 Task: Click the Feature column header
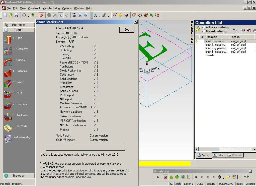pyautogui.click(x=241, y=37)
